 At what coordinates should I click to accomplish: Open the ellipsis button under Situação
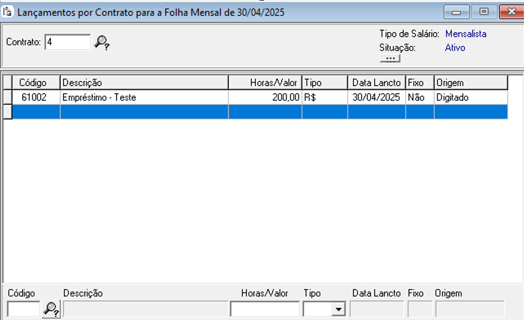(390, 59)
